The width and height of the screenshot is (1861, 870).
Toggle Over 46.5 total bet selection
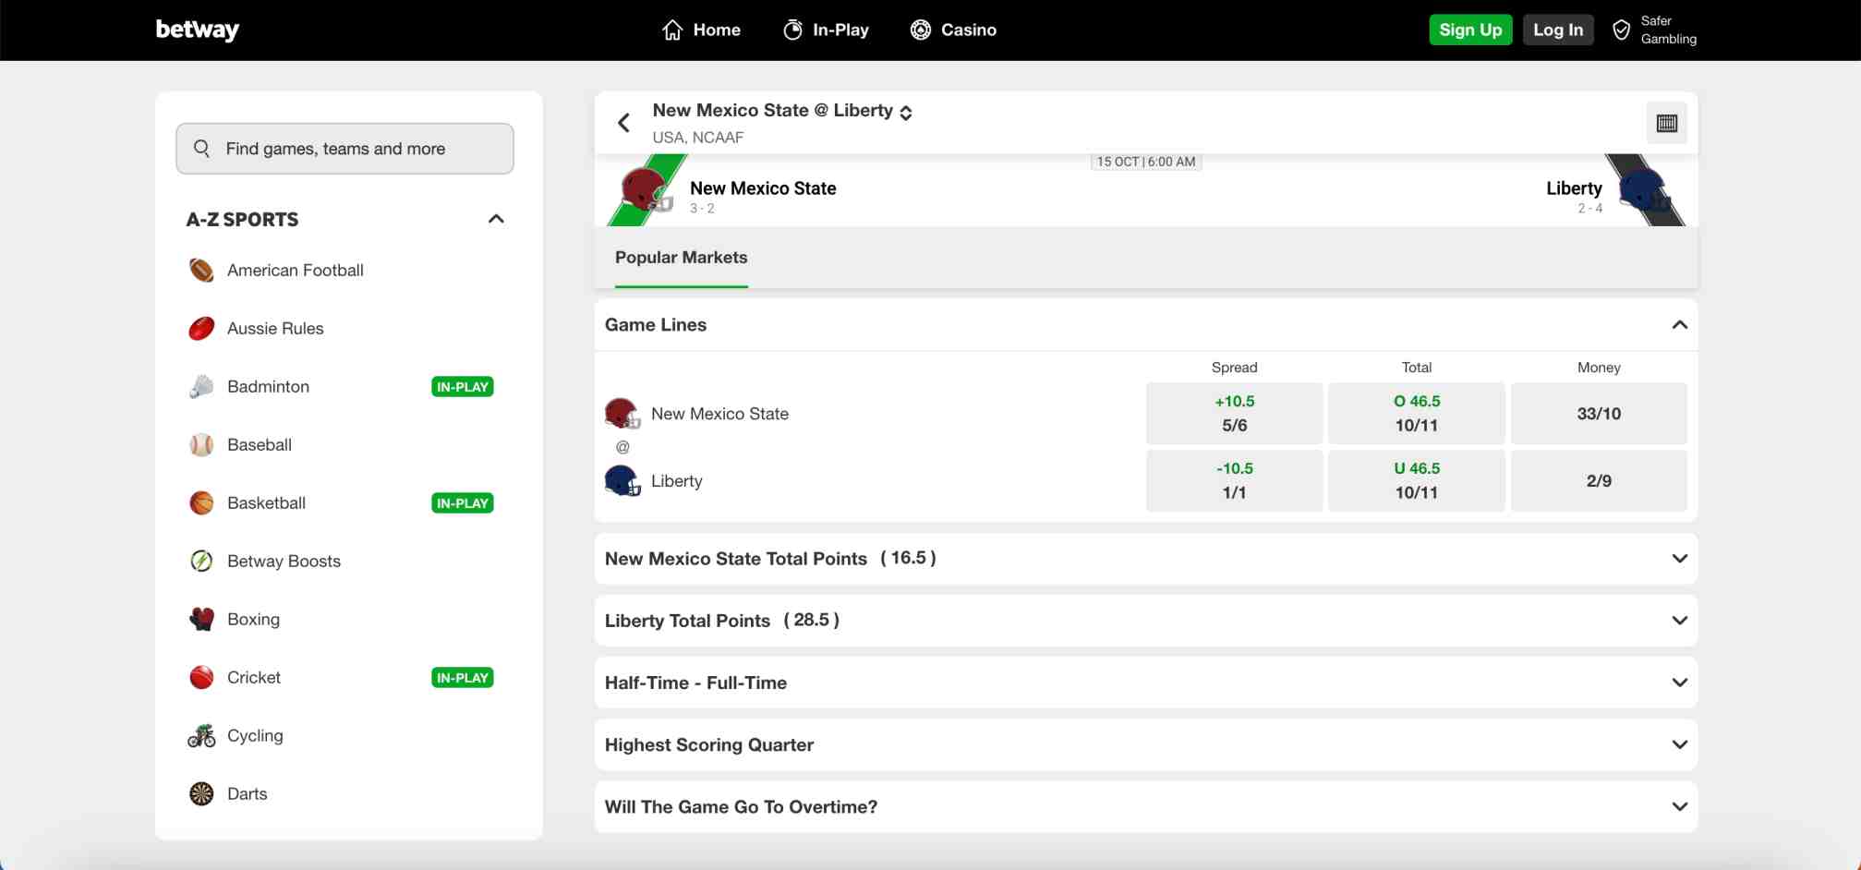click(x=1416, y=414)
